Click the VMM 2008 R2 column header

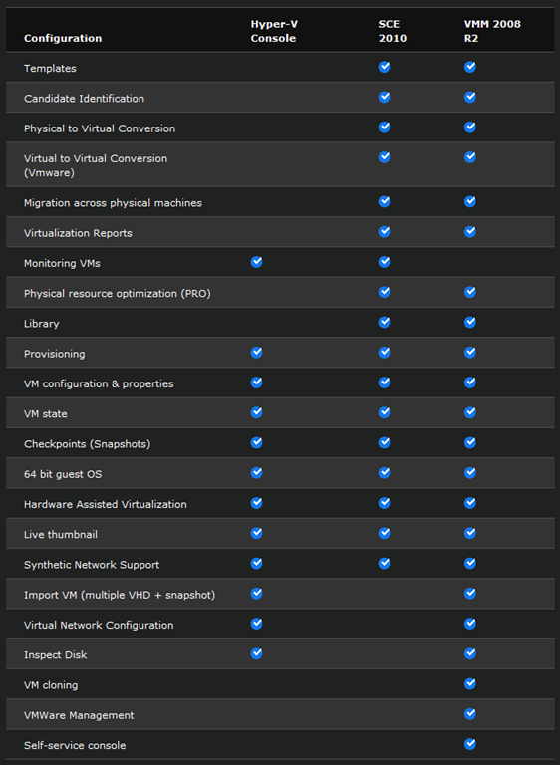(x=492, y=31)
